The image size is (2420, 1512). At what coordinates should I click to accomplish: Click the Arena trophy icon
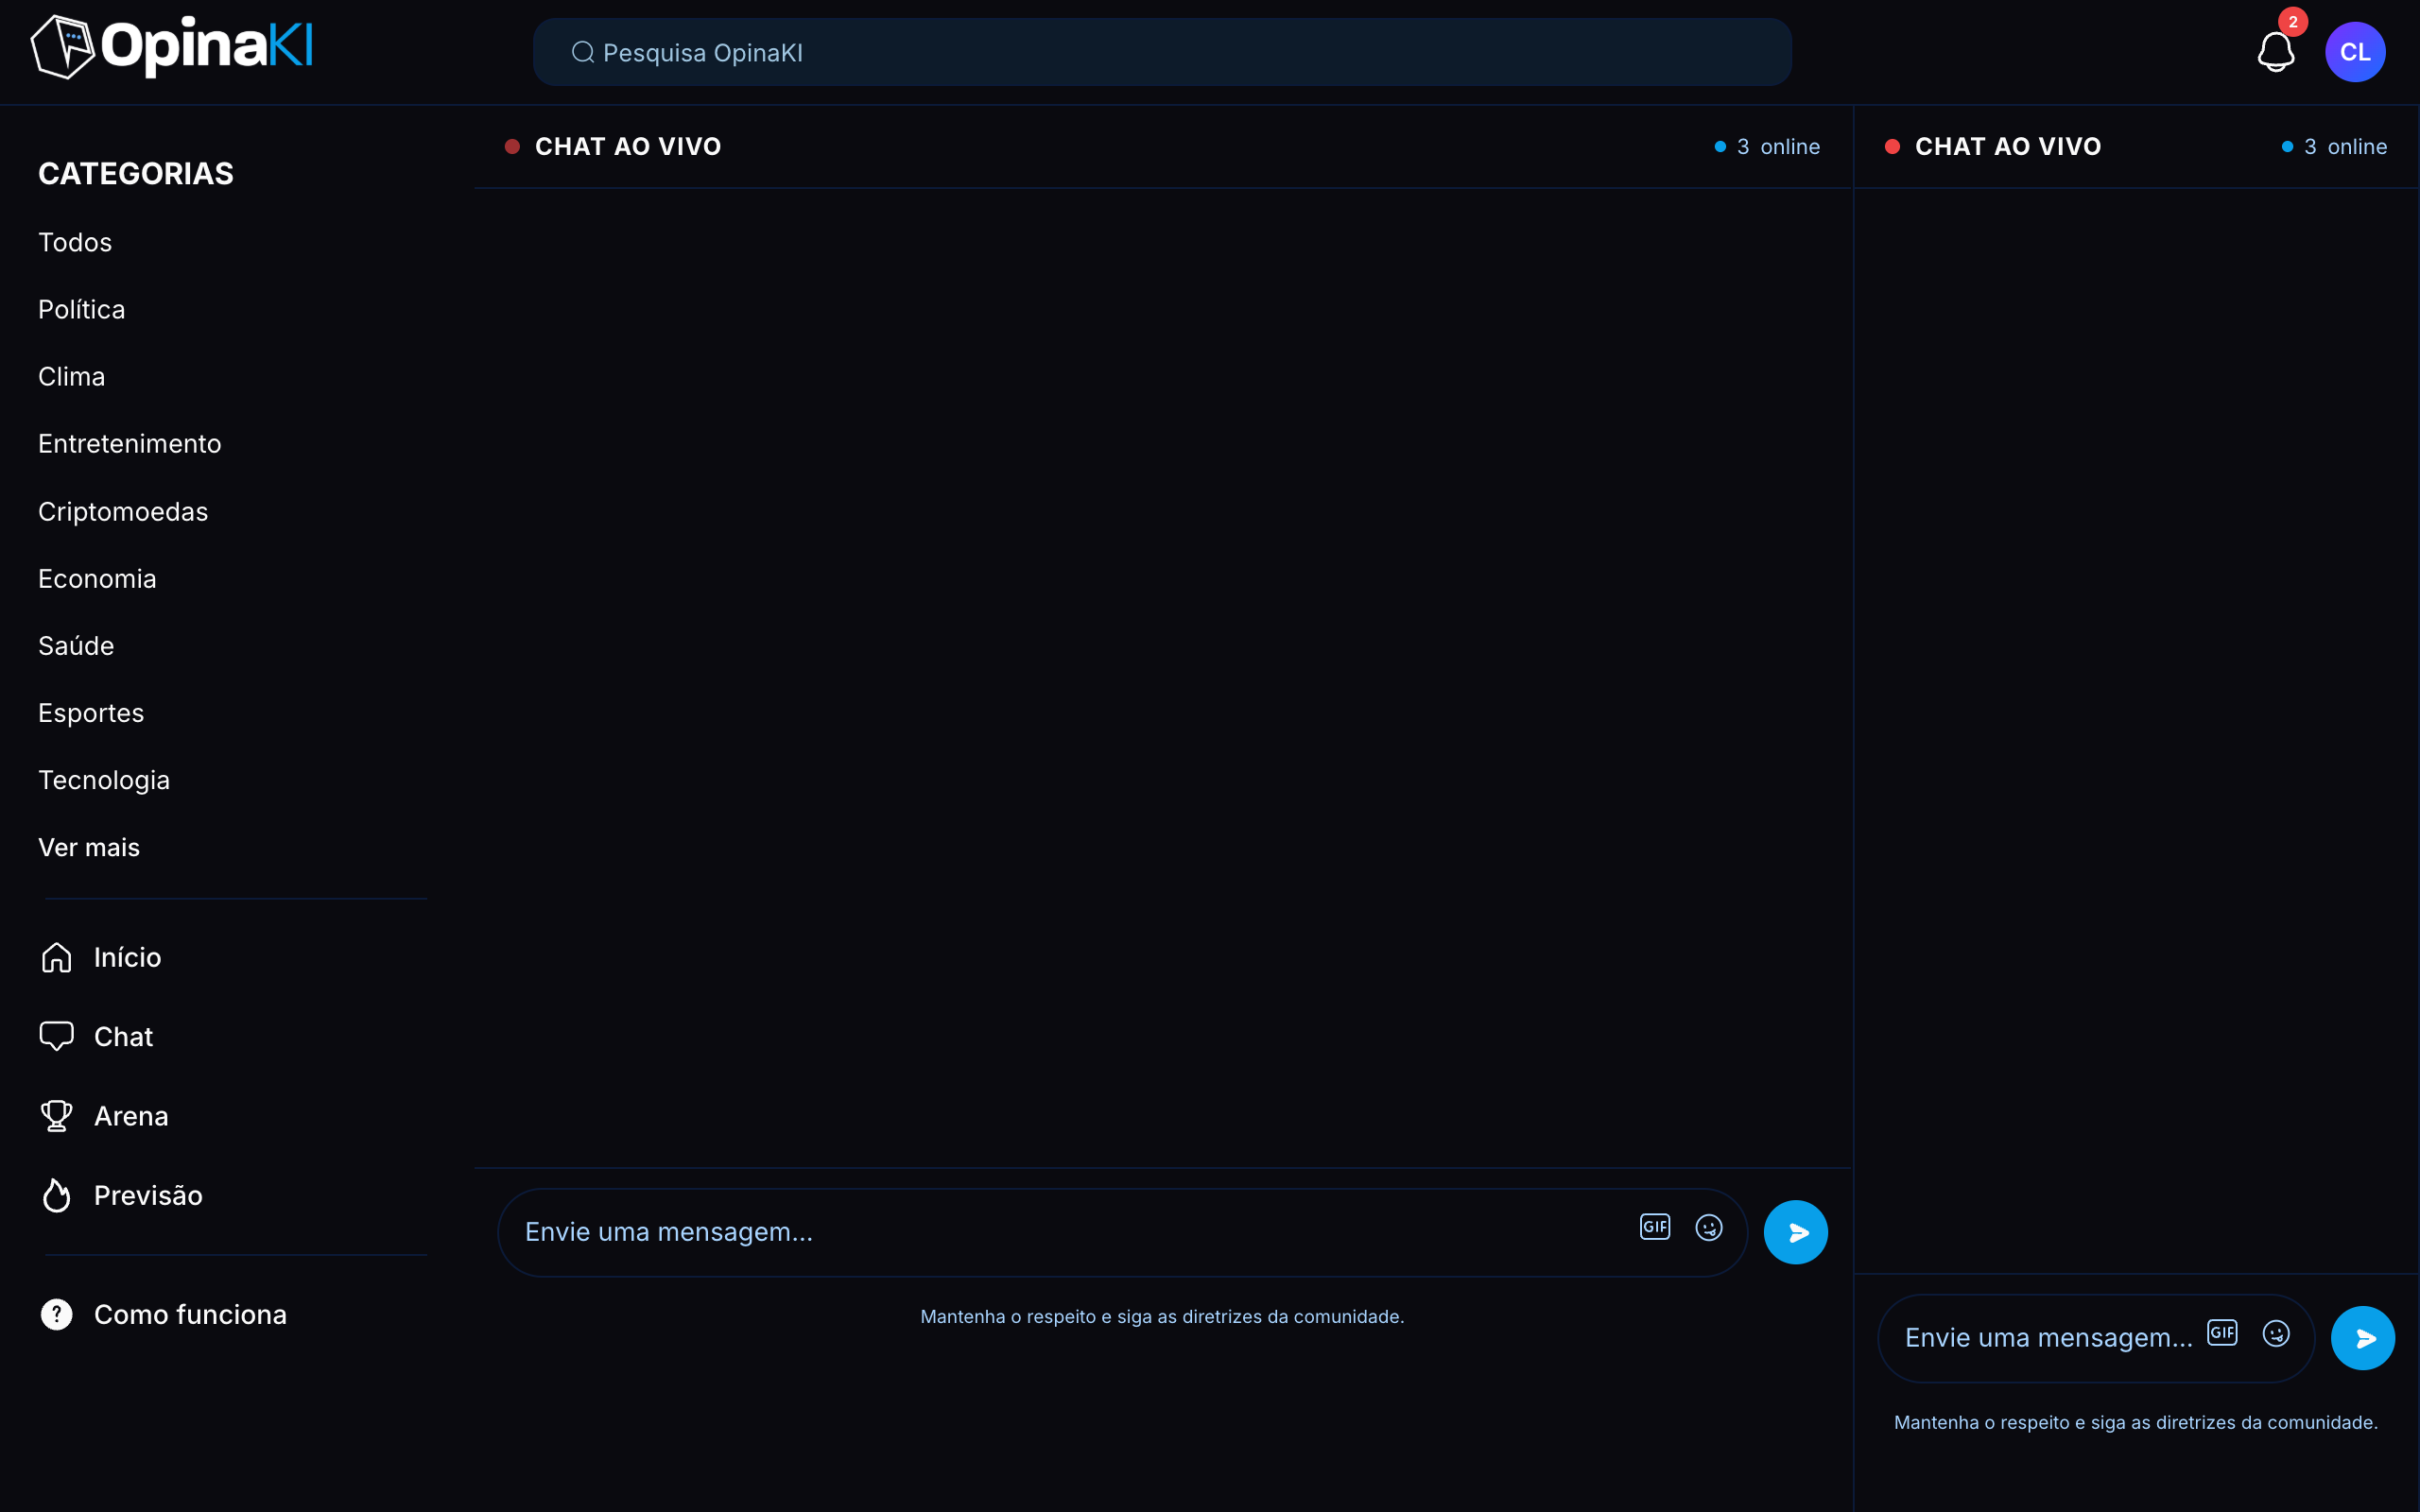tap(56, 1116)
